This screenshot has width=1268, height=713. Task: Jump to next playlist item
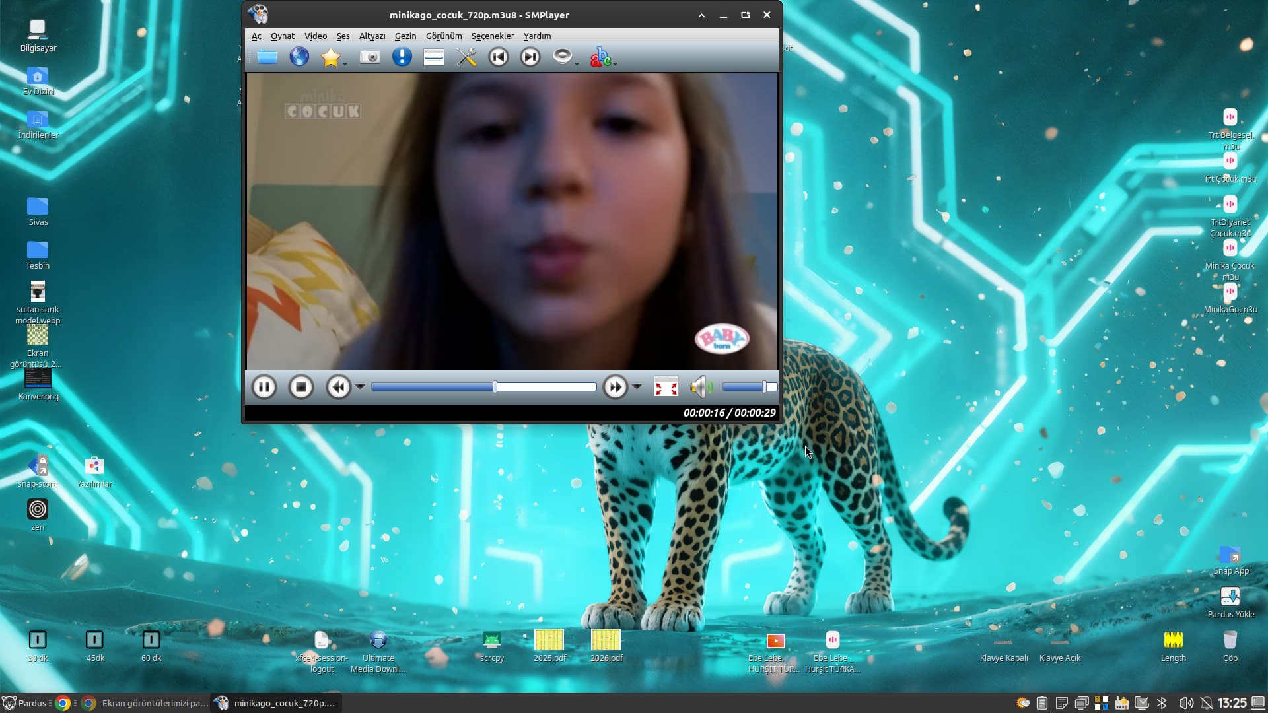(530, 57)
